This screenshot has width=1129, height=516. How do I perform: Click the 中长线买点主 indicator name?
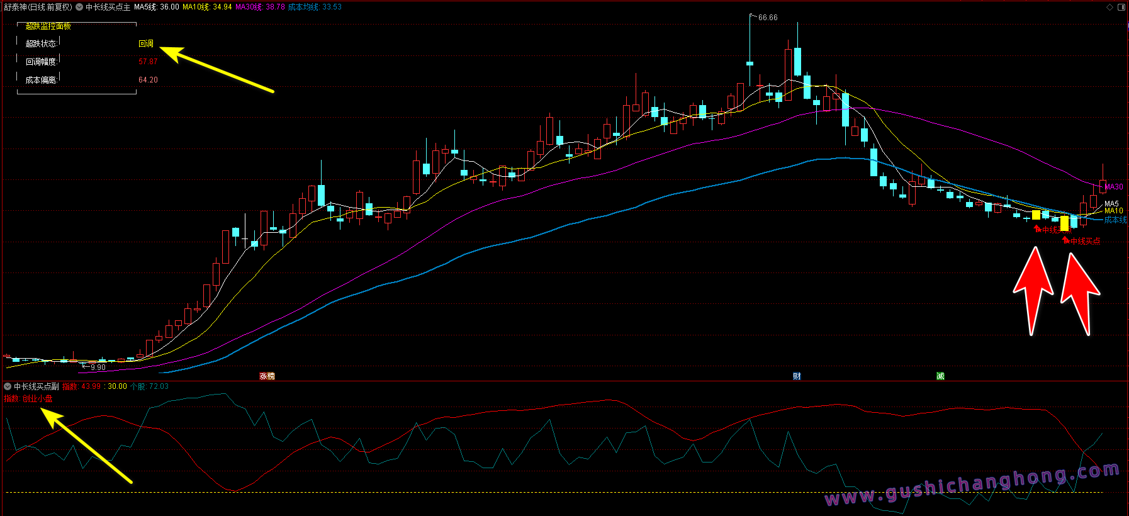click(x=108, y=7)
